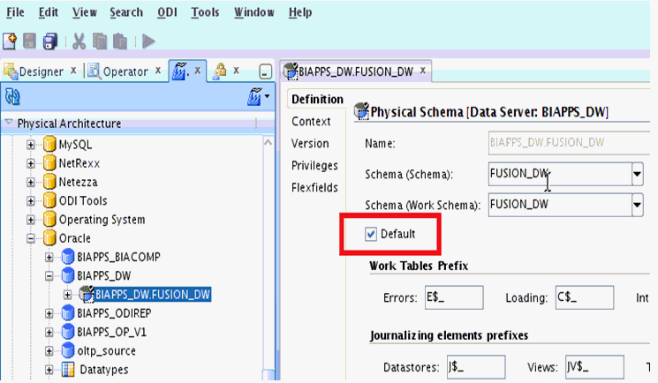Open the Schema (Work Schema) dropdown

click(638, 205)
